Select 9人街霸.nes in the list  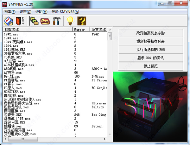coord(14,61)
